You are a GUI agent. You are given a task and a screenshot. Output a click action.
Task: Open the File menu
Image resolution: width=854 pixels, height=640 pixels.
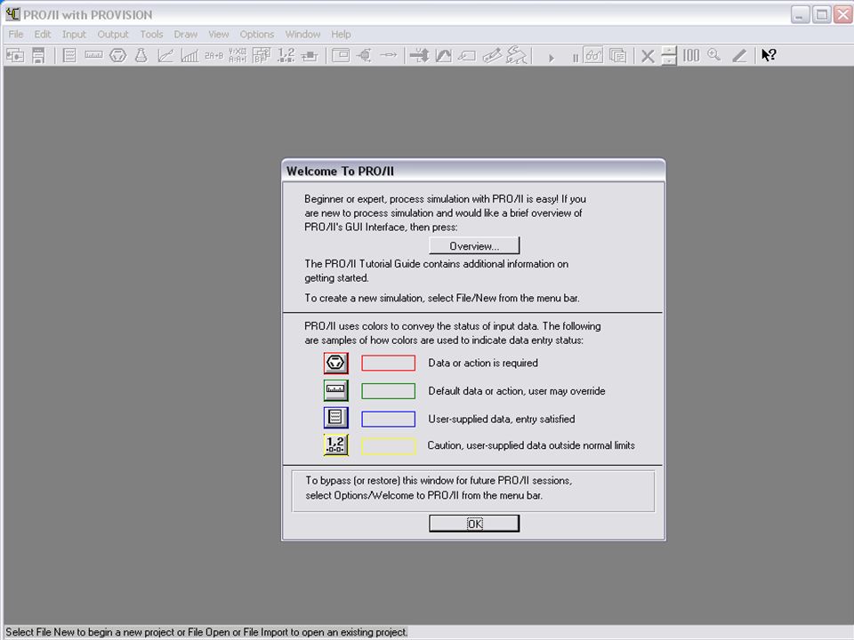16,35
